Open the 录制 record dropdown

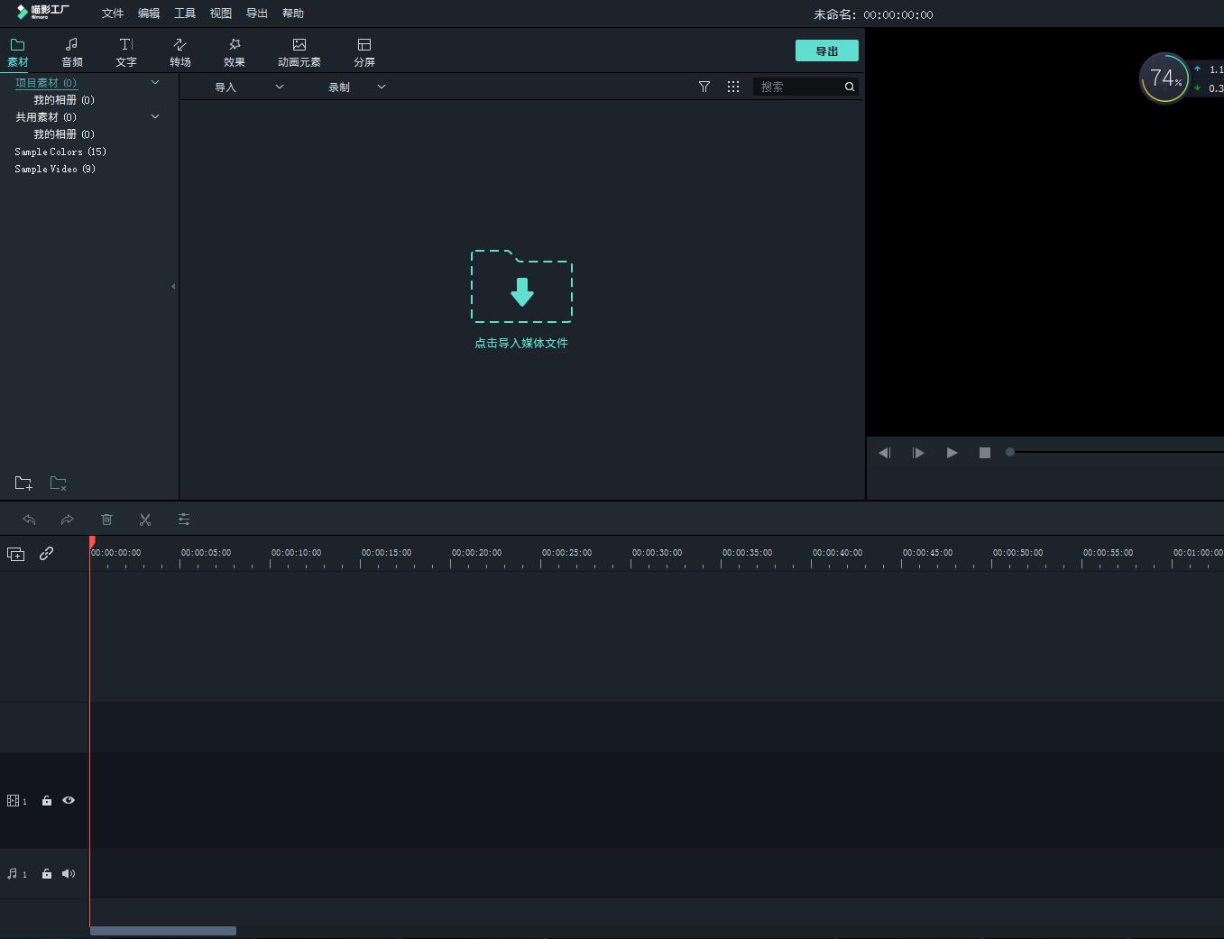(356, 87)
